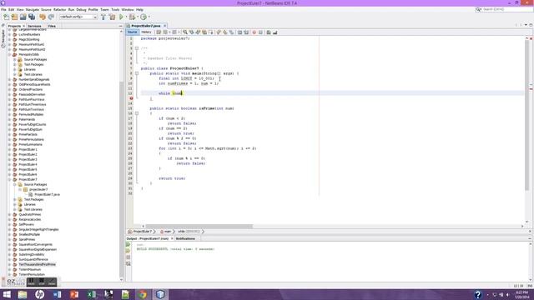Image resolution: width=534 pixels, height=300 pixels.
Task: Switch to the Files tab
Action: click(x=52, y=26)
